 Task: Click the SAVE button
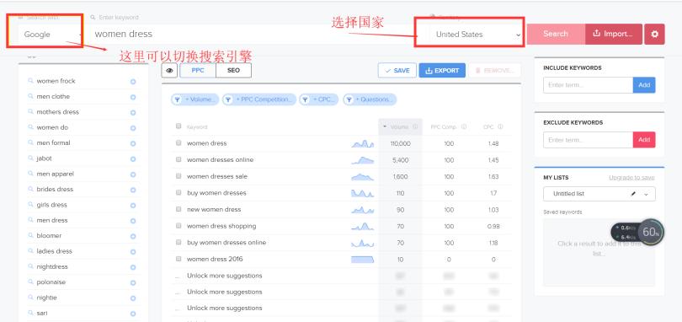click(x=397, y=71)
